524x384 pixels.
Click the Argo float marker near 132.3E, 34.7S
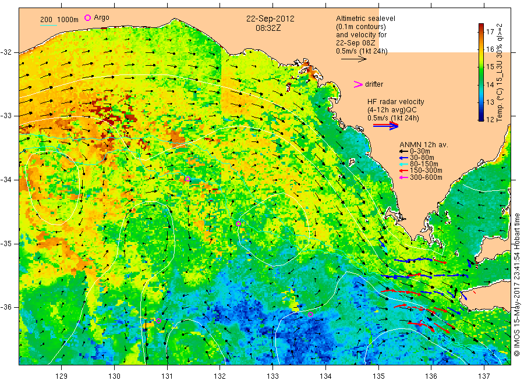(x=238, y=224)
